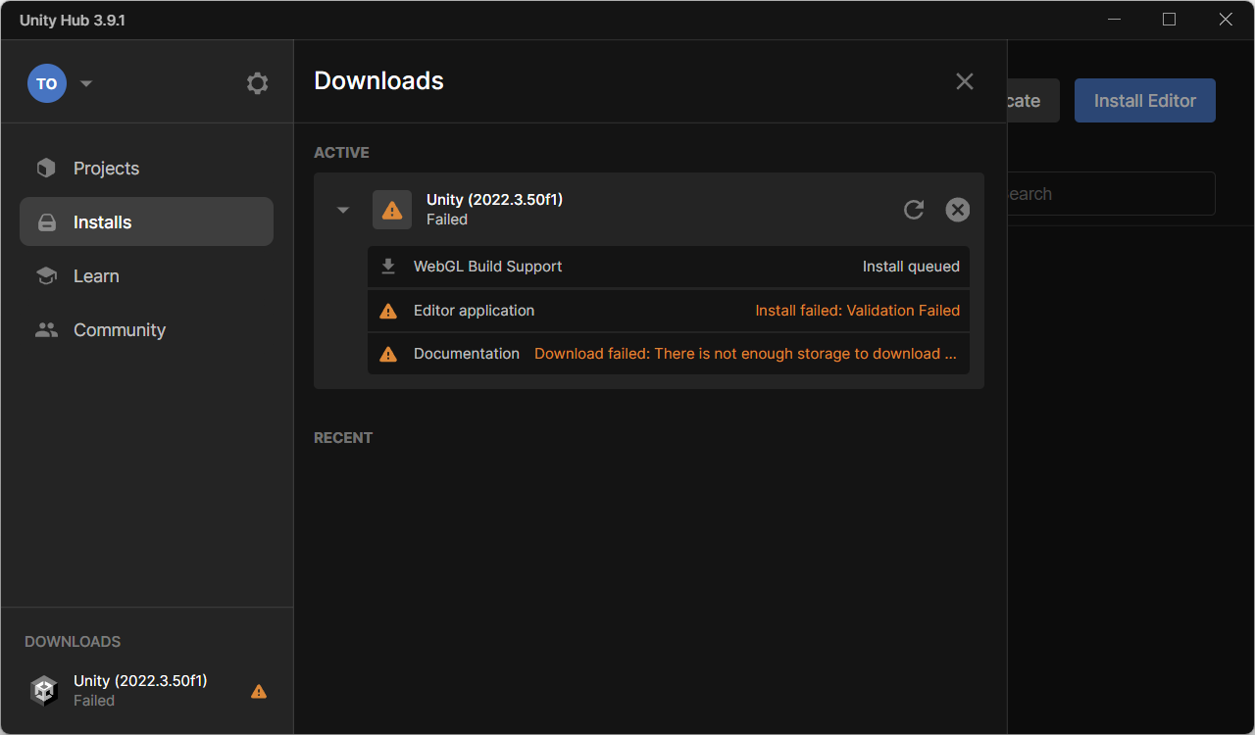Click the Install Editor button
Viewport: 1255px width, 735px height.
(x=1145, y=101)
